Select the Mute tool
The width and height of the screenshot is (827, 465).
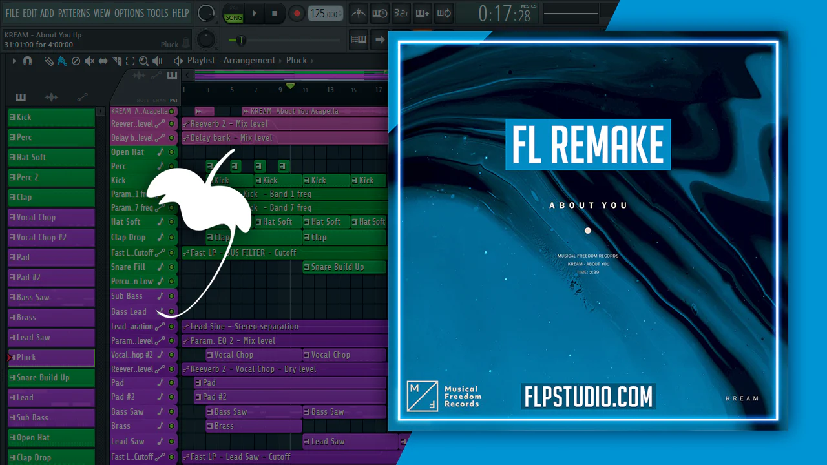pos(89,61)
